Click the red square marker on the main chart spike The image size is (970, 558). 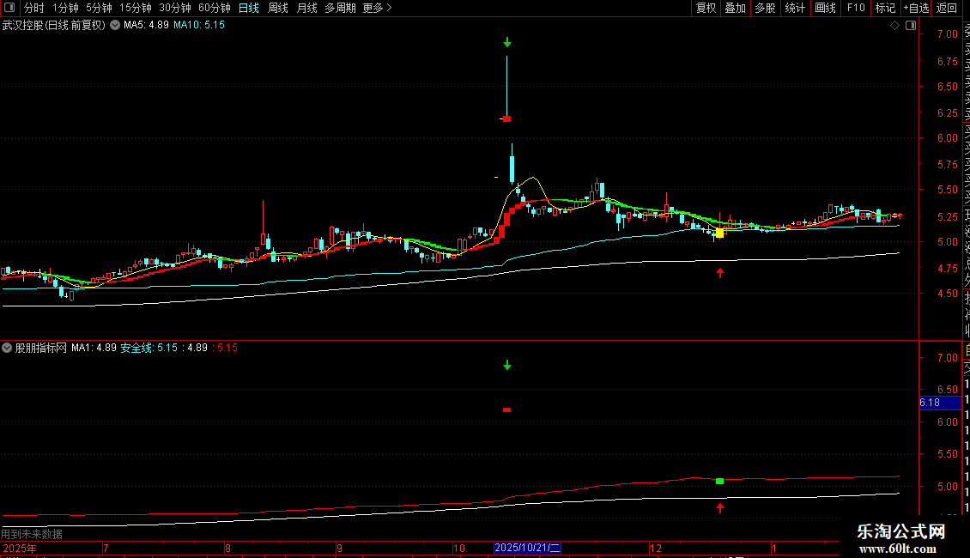click(506, 118)
